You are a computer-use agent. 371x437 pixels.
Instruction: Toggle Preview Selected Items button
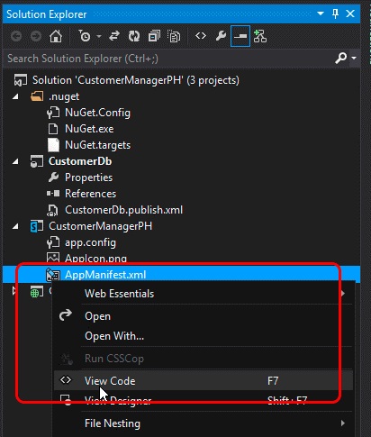tap(240, 36)
